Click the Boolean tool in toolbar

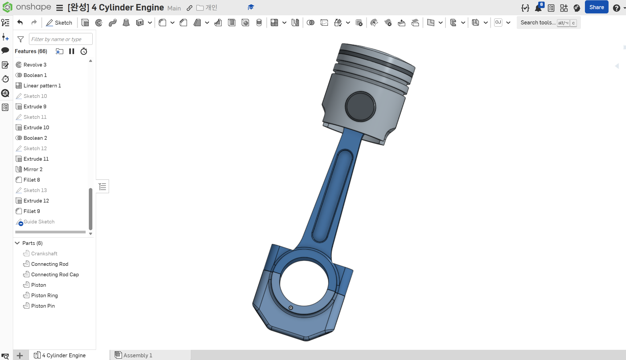pyautogui.click(x=310, y=23)
